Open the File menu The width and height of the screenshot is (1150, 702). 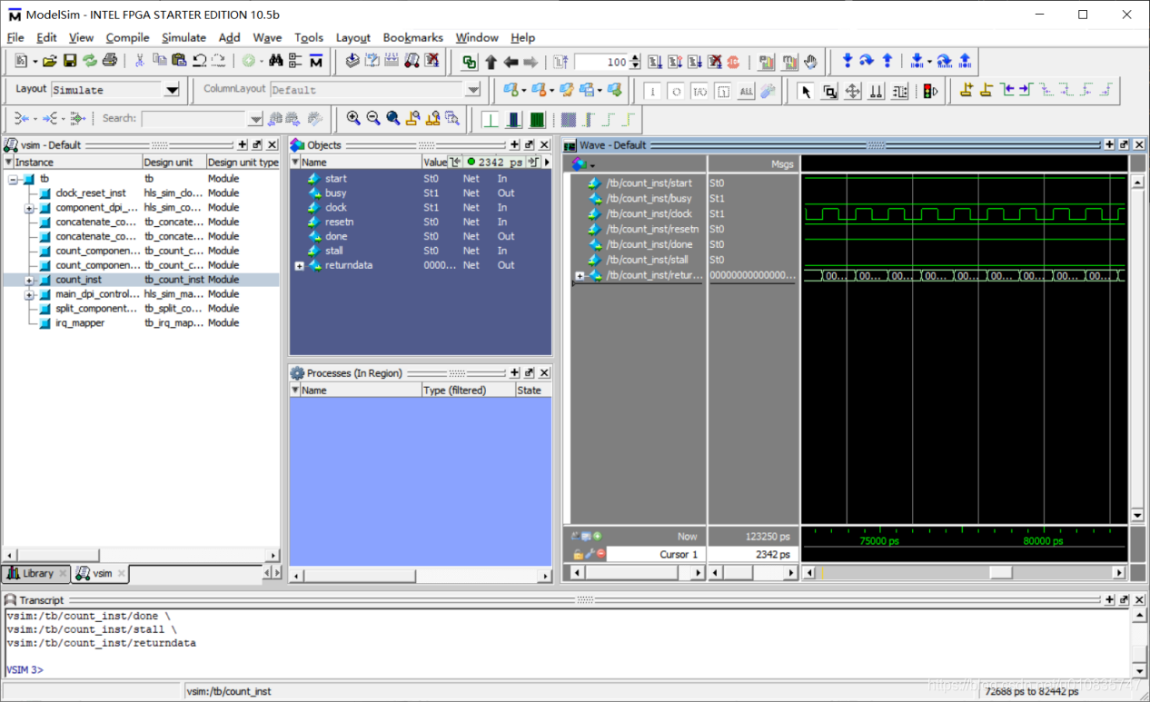coord(15,37)
